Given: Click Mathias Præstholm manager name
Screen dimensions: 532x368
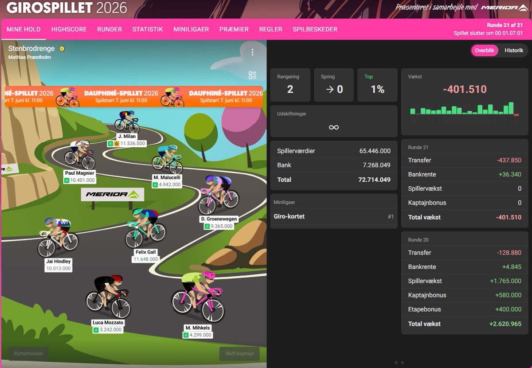Looking at the screenshot, I should click(x=29, y=57).
